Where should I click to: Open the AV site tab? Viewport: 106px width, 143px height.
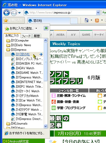(x=73, y=35)
